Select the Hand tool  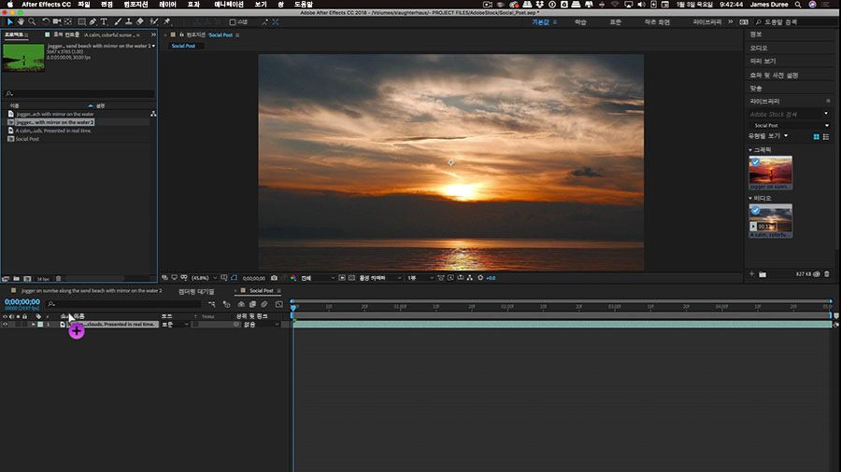[x=21, y=22]
